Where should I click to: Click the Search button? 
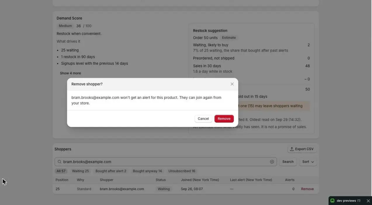coord(288,162)
